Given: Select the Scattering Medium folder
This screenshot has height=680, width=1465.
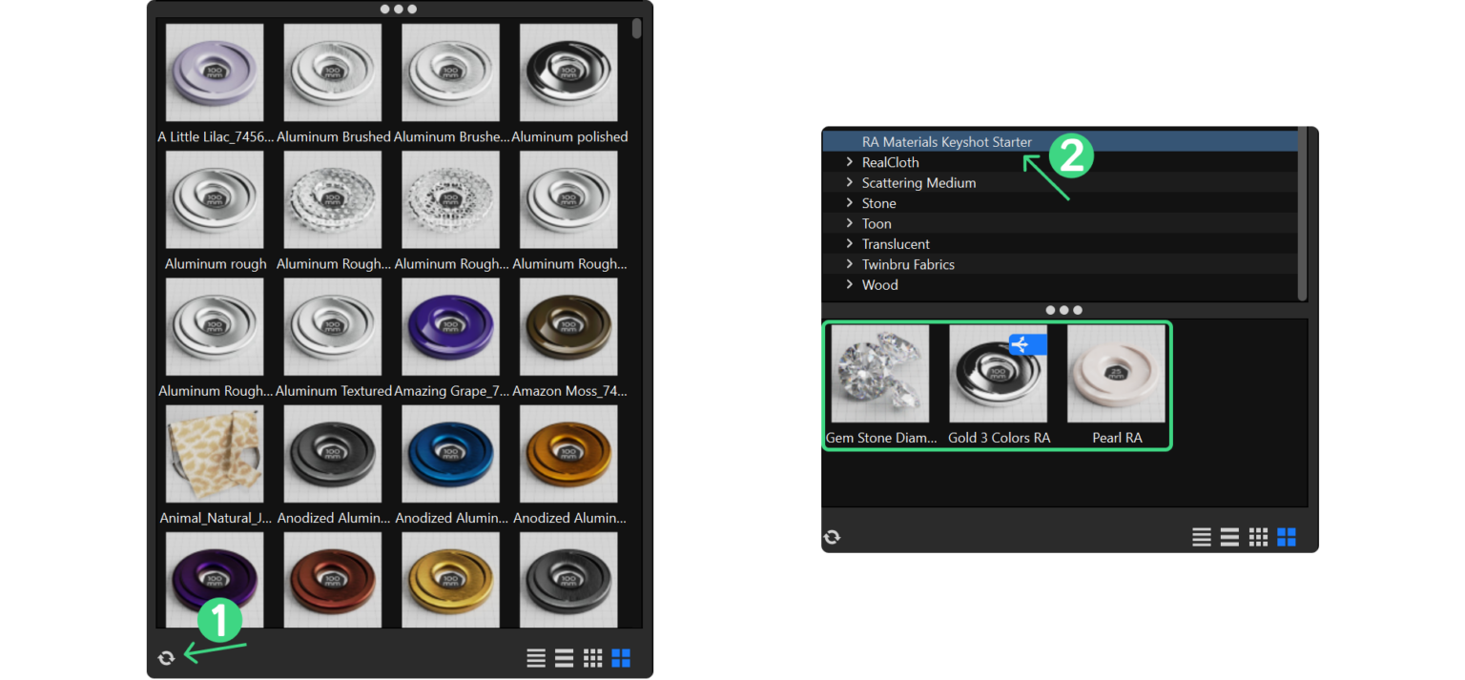Looking at the screenshot, I should [x=918, y=183].
